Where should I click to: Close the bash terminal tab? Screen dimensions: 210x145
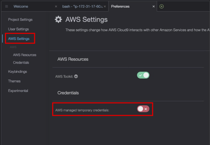pos(105,6)
